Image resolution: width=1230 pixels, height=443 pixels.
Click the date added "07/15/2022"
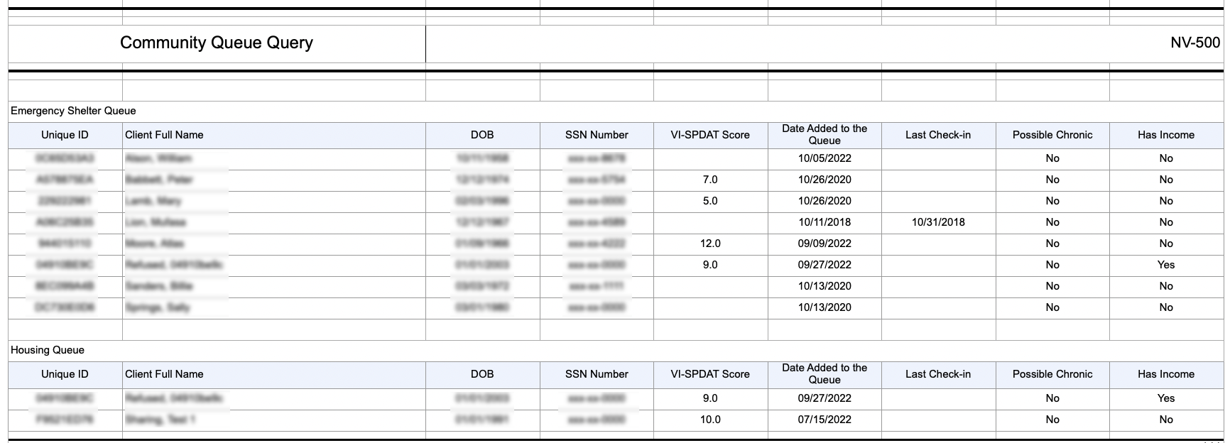pos(824,420)
